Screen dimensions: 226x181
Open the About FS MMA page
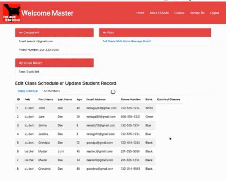pos(159,13)
